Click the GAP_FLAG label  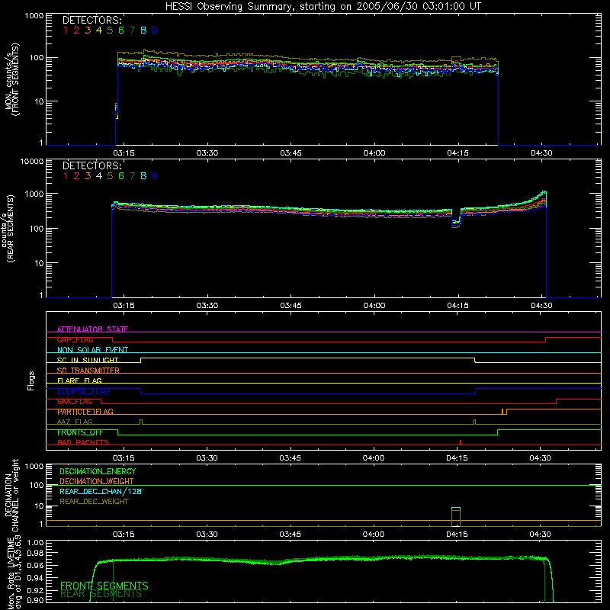(75, 339)
